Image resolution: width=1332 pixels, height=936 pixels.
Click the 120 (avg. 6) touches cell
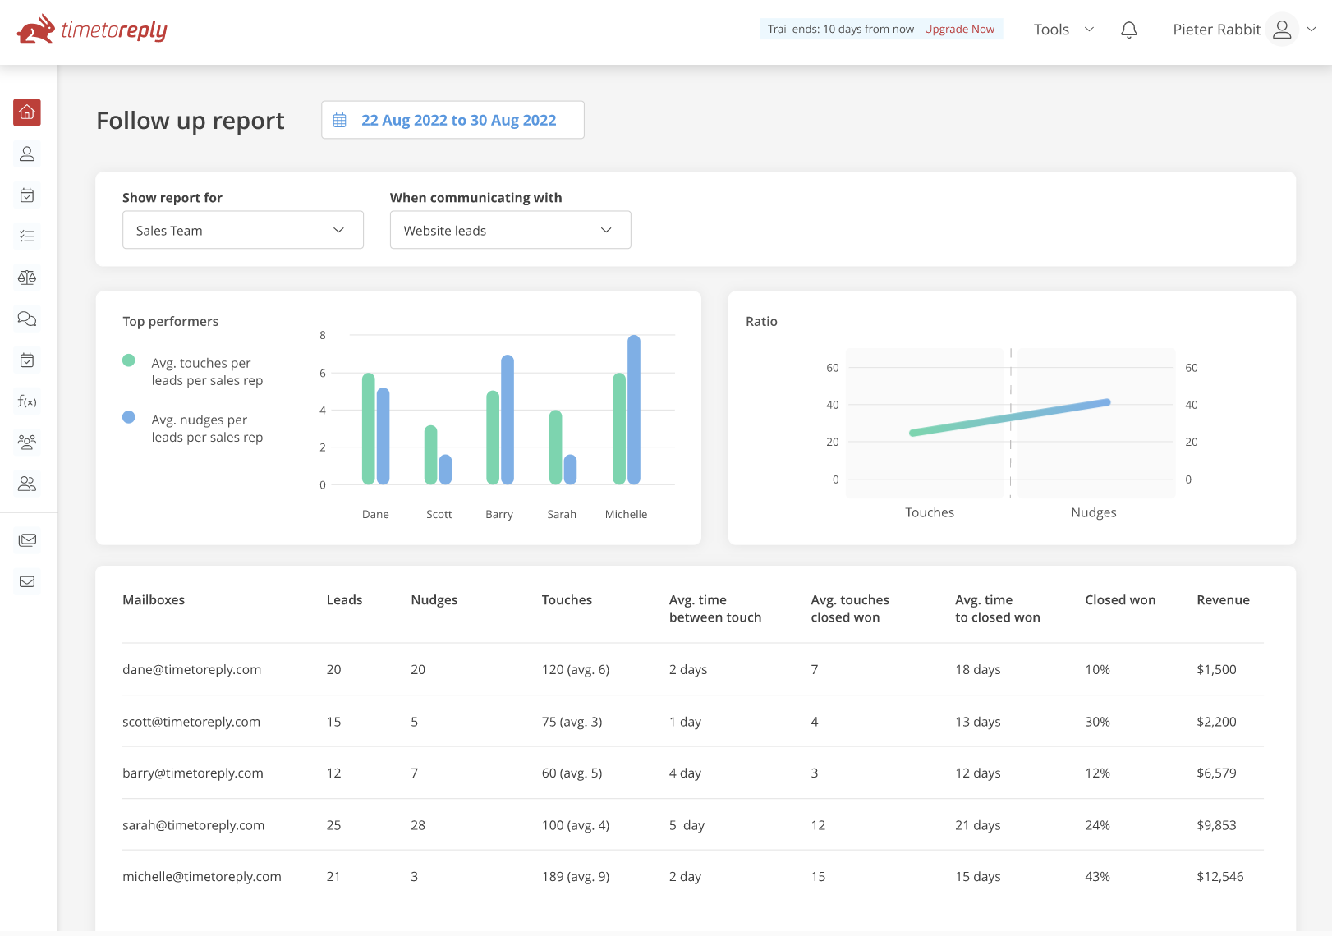point(576,669)
